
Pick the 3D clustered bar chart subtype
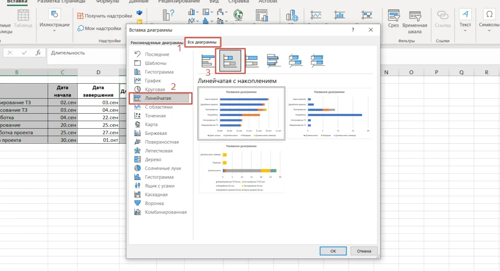[273, 61]
